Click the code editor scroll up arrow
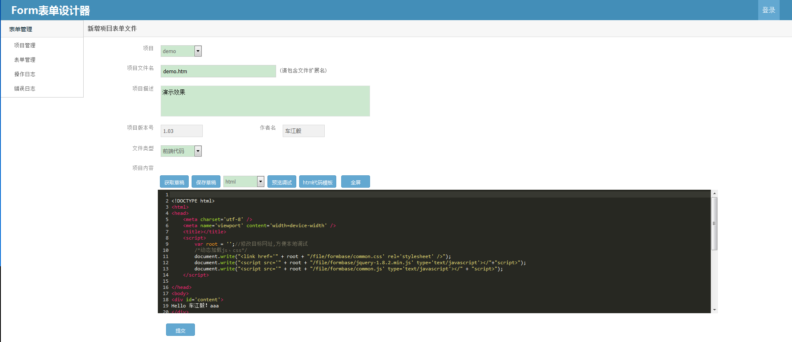The image size is (792, 342). [x=715, y=193]
